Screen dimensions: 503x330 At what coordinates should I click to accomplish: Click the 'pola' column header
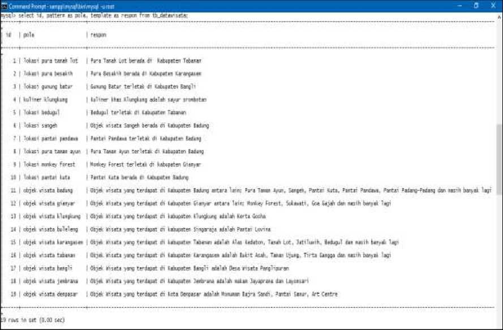coord(29,35)
